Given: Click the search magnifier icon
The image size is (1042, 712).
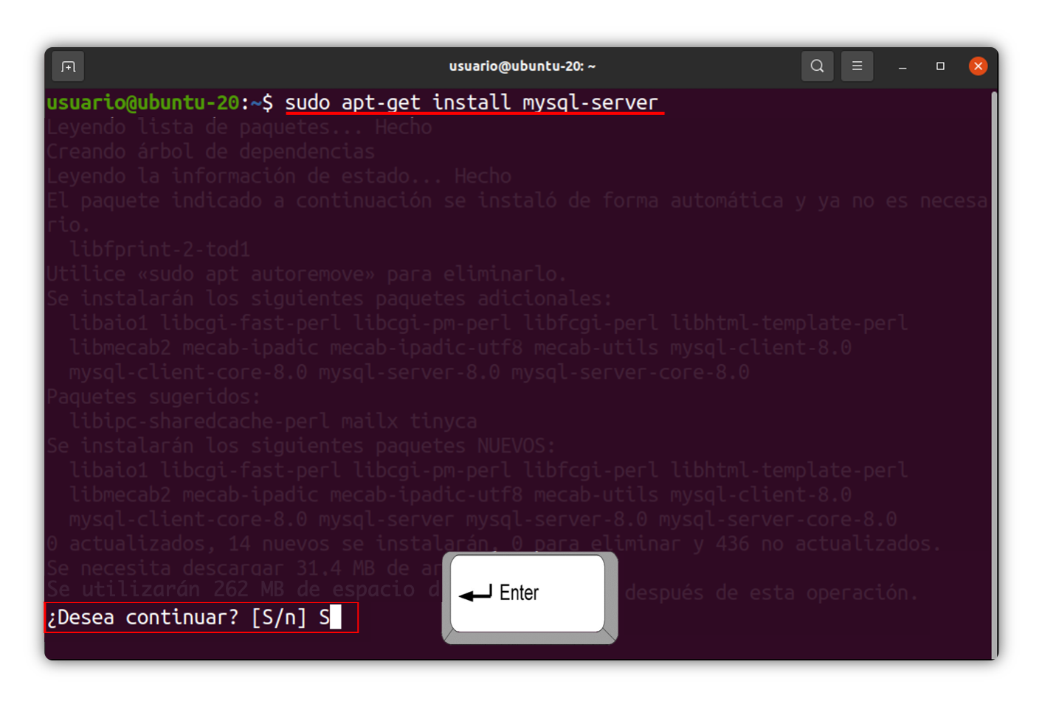Looking at the screenshot, I should 817,66.
